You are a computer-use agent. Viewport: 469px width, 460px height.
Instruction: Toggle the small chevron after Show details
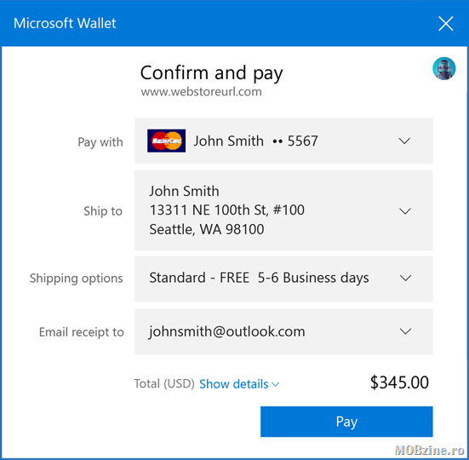pyautogui.click(x=275, y=384)
